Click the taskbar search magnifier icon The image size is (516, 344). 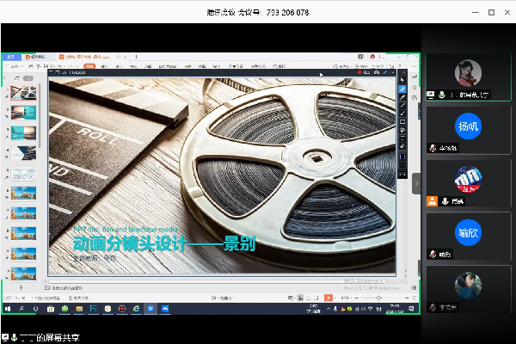coord(21,308)
